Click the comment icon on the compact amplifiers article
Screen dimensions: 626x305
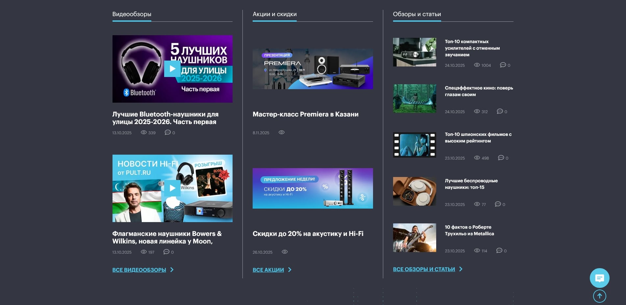coord(503,65)
